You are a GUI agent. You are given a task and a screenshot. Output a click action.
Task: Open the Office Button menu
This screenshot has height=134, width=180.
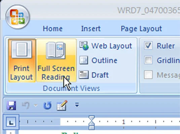coord(17,17)
